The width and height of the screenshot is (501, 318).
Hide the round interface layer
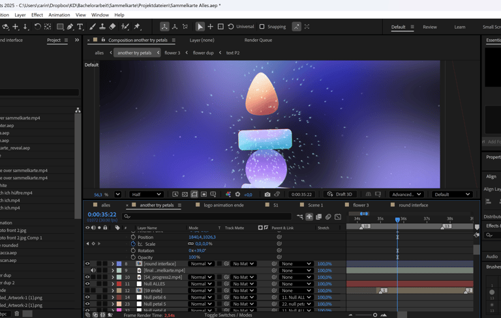tap(87, 264)
